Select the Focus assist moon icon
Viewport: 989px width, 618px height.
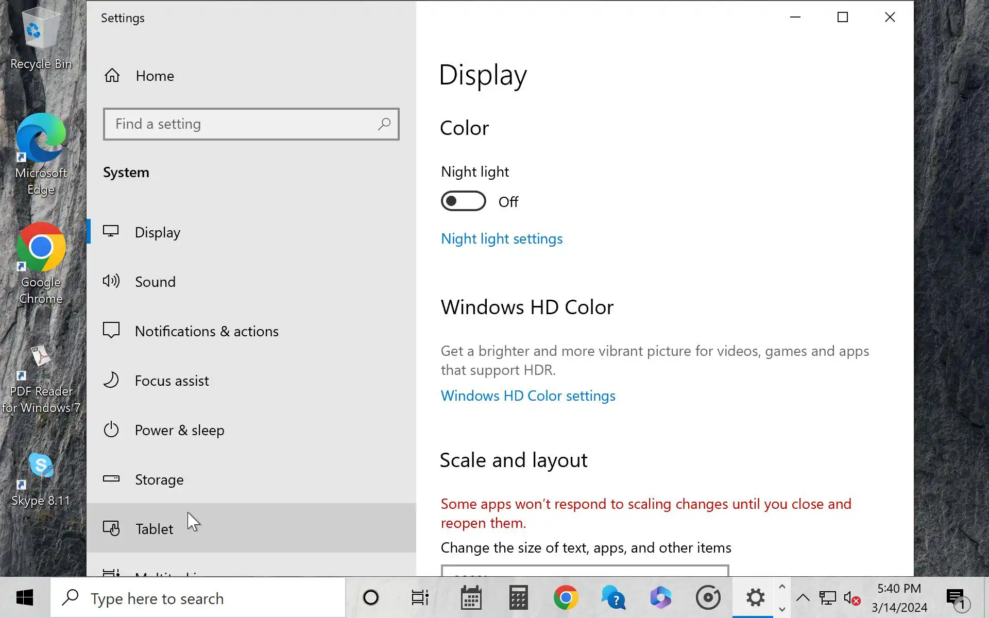[x=111, y=380]
